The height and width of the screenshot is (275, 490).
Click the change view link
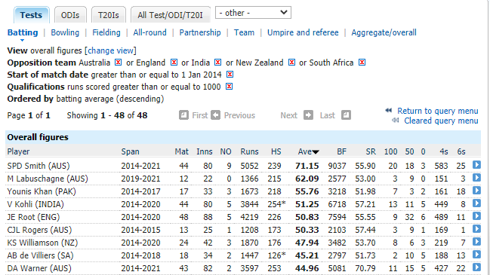coord(110,50)
